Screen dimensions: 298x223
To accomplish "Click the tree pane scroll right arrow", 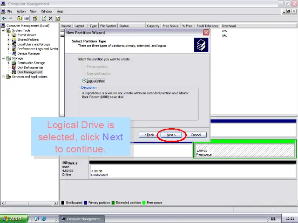I will click(x=55, y=203).
